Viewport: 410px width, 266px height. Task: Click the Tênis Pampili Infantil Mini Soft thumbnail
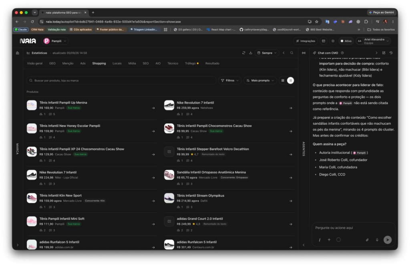click(x=32, y=221)
